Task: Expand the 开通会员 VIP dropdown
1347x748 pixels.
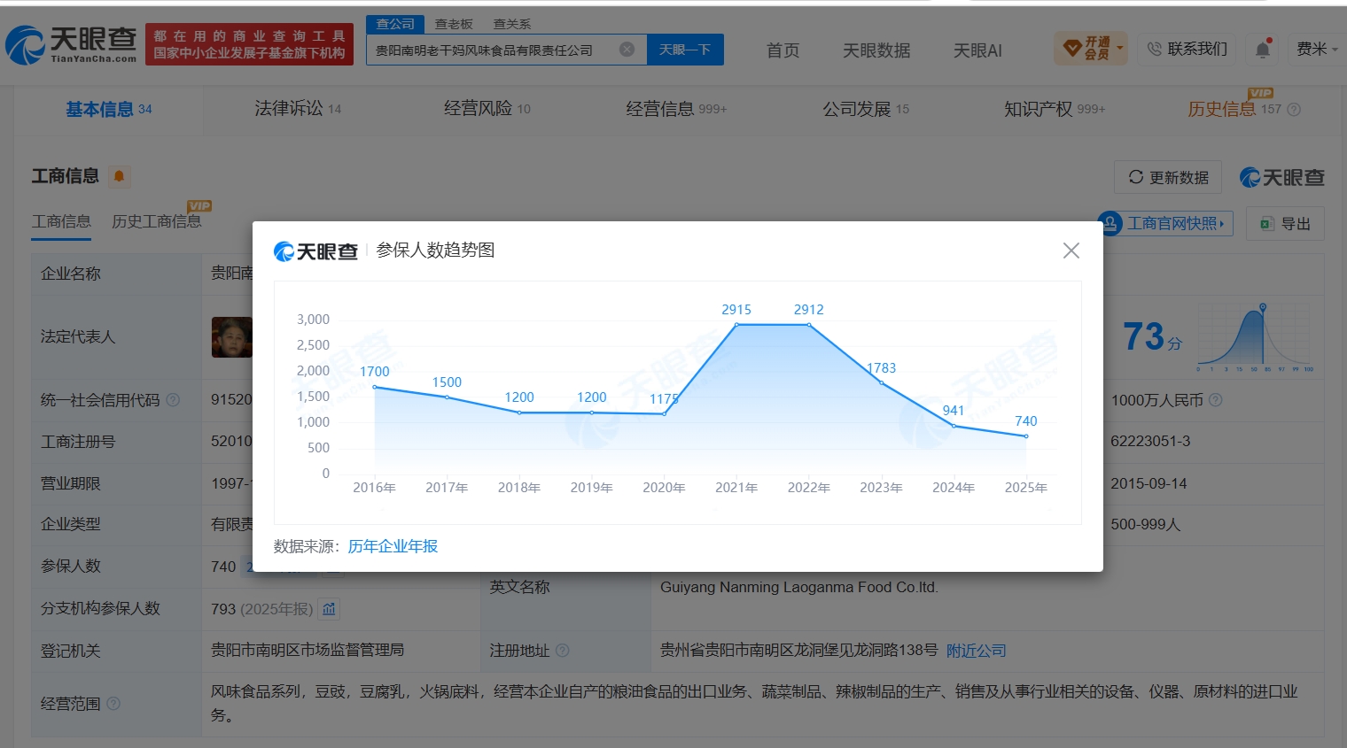Action: (1091, 48)
